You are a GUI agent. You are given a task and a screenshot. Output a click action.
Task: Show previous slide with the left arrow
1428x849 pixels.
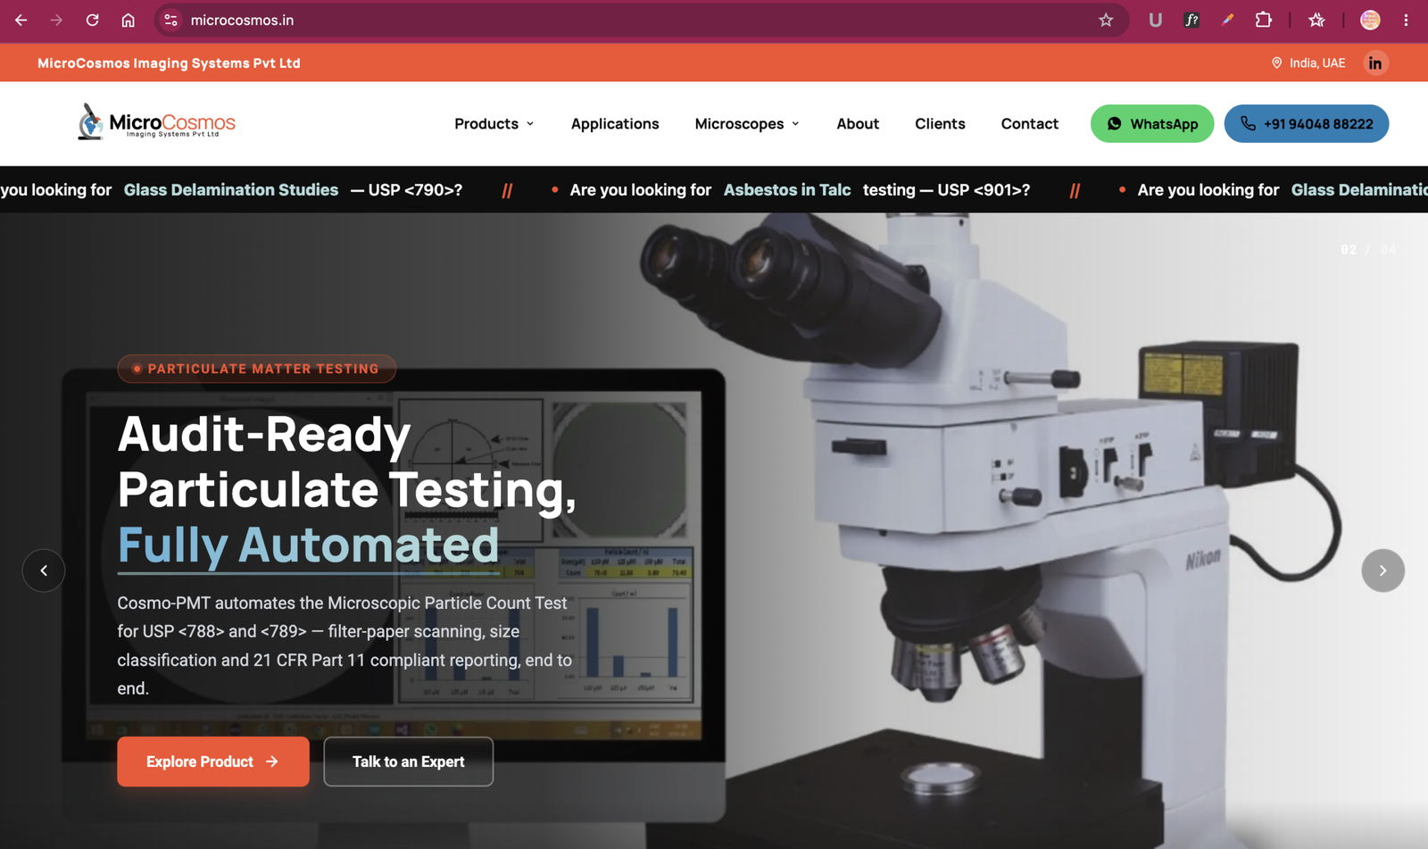tap(44, 570)
